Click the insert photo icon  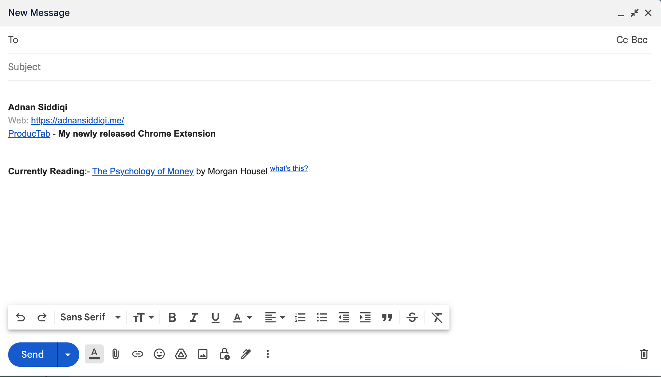[x=203, y=354]
